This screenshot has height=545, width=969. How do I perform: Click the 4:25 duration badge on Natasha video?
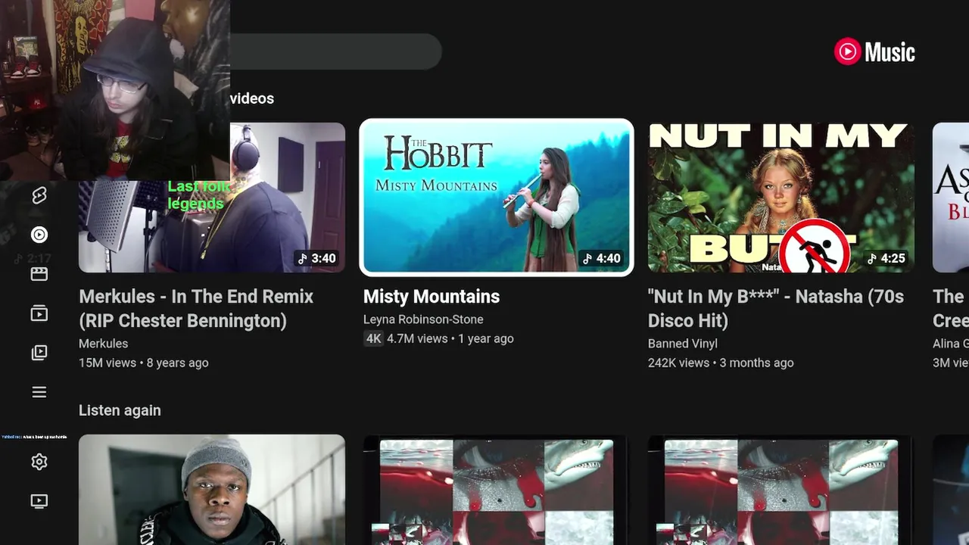(x=886, y=258)
